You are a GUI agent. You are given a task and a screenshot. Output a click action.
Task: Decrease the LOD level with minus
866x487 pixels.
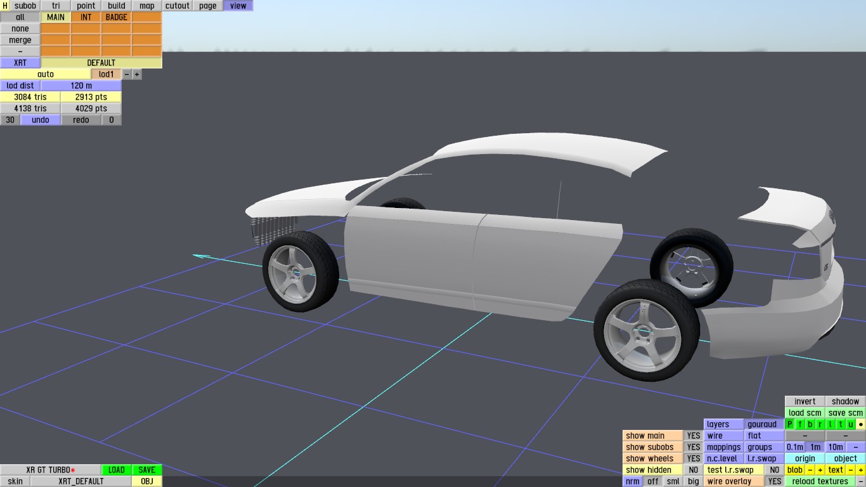coord(127,74)
